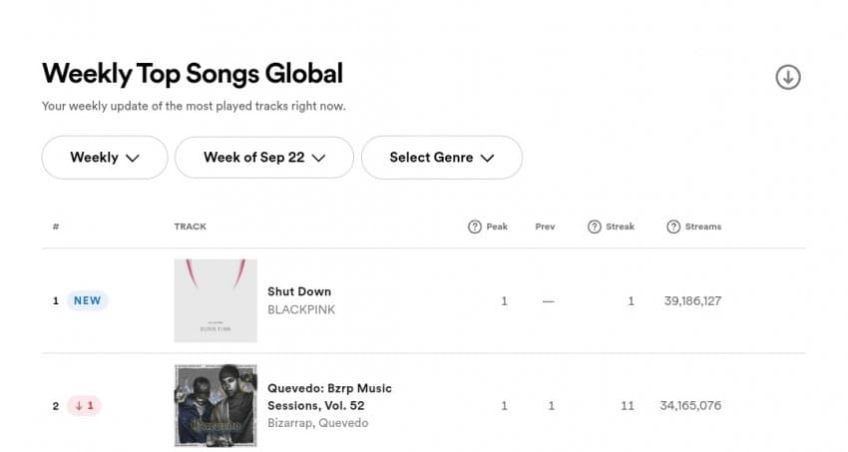Click the Bzrp Music Sessions cover art
The height and width of the screenshot is (452, 848).
point(215,405)
